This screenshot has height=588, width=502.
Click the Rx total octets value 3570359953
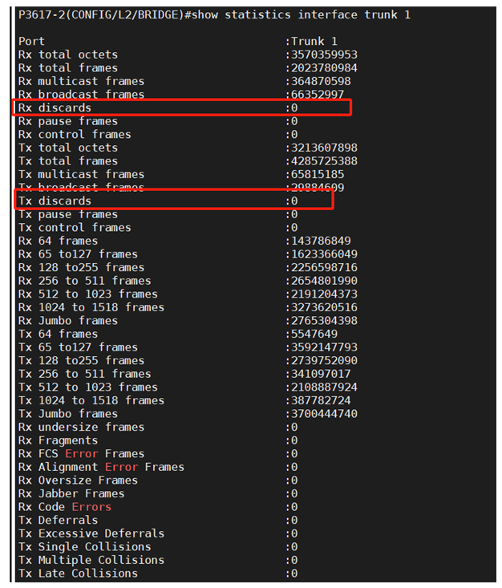[324, 55]
